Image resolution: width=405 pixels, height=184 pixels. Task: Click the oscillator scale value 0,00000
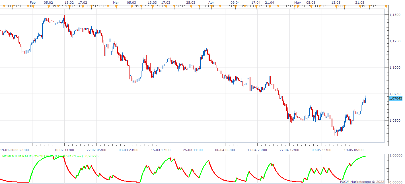tap(395, 182)
